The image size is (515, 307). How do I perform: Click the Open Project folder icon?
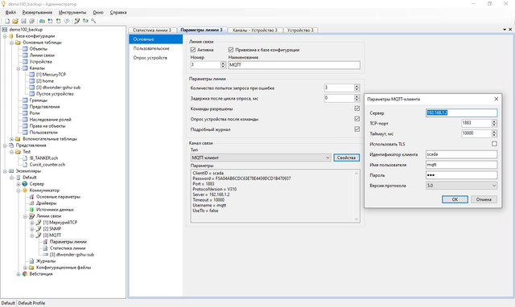pyautogui.click(x=15, y=21)
